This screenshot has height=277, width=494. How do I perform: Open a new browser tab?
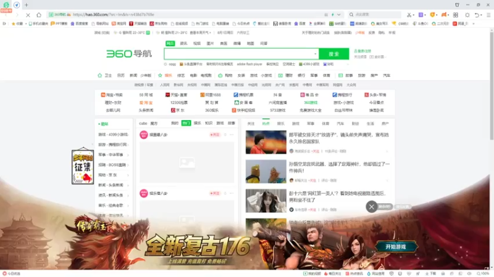pos(26,5)
